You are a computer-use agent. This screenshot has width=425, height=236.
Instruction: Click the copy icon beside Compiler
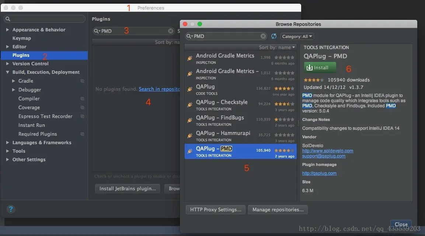coord(82,98)
